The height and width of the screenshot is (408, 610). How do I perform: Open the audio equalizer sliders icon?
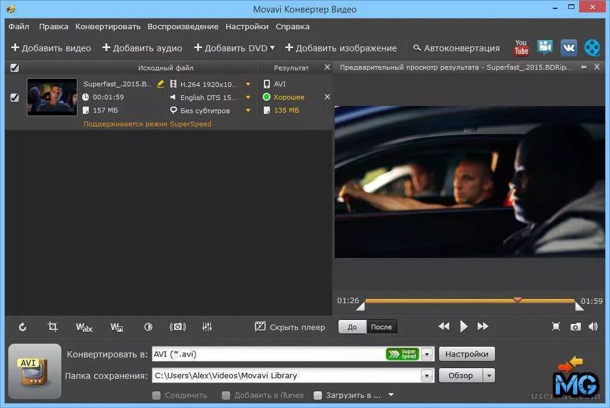pyautogui.click(x=207, y=327)
